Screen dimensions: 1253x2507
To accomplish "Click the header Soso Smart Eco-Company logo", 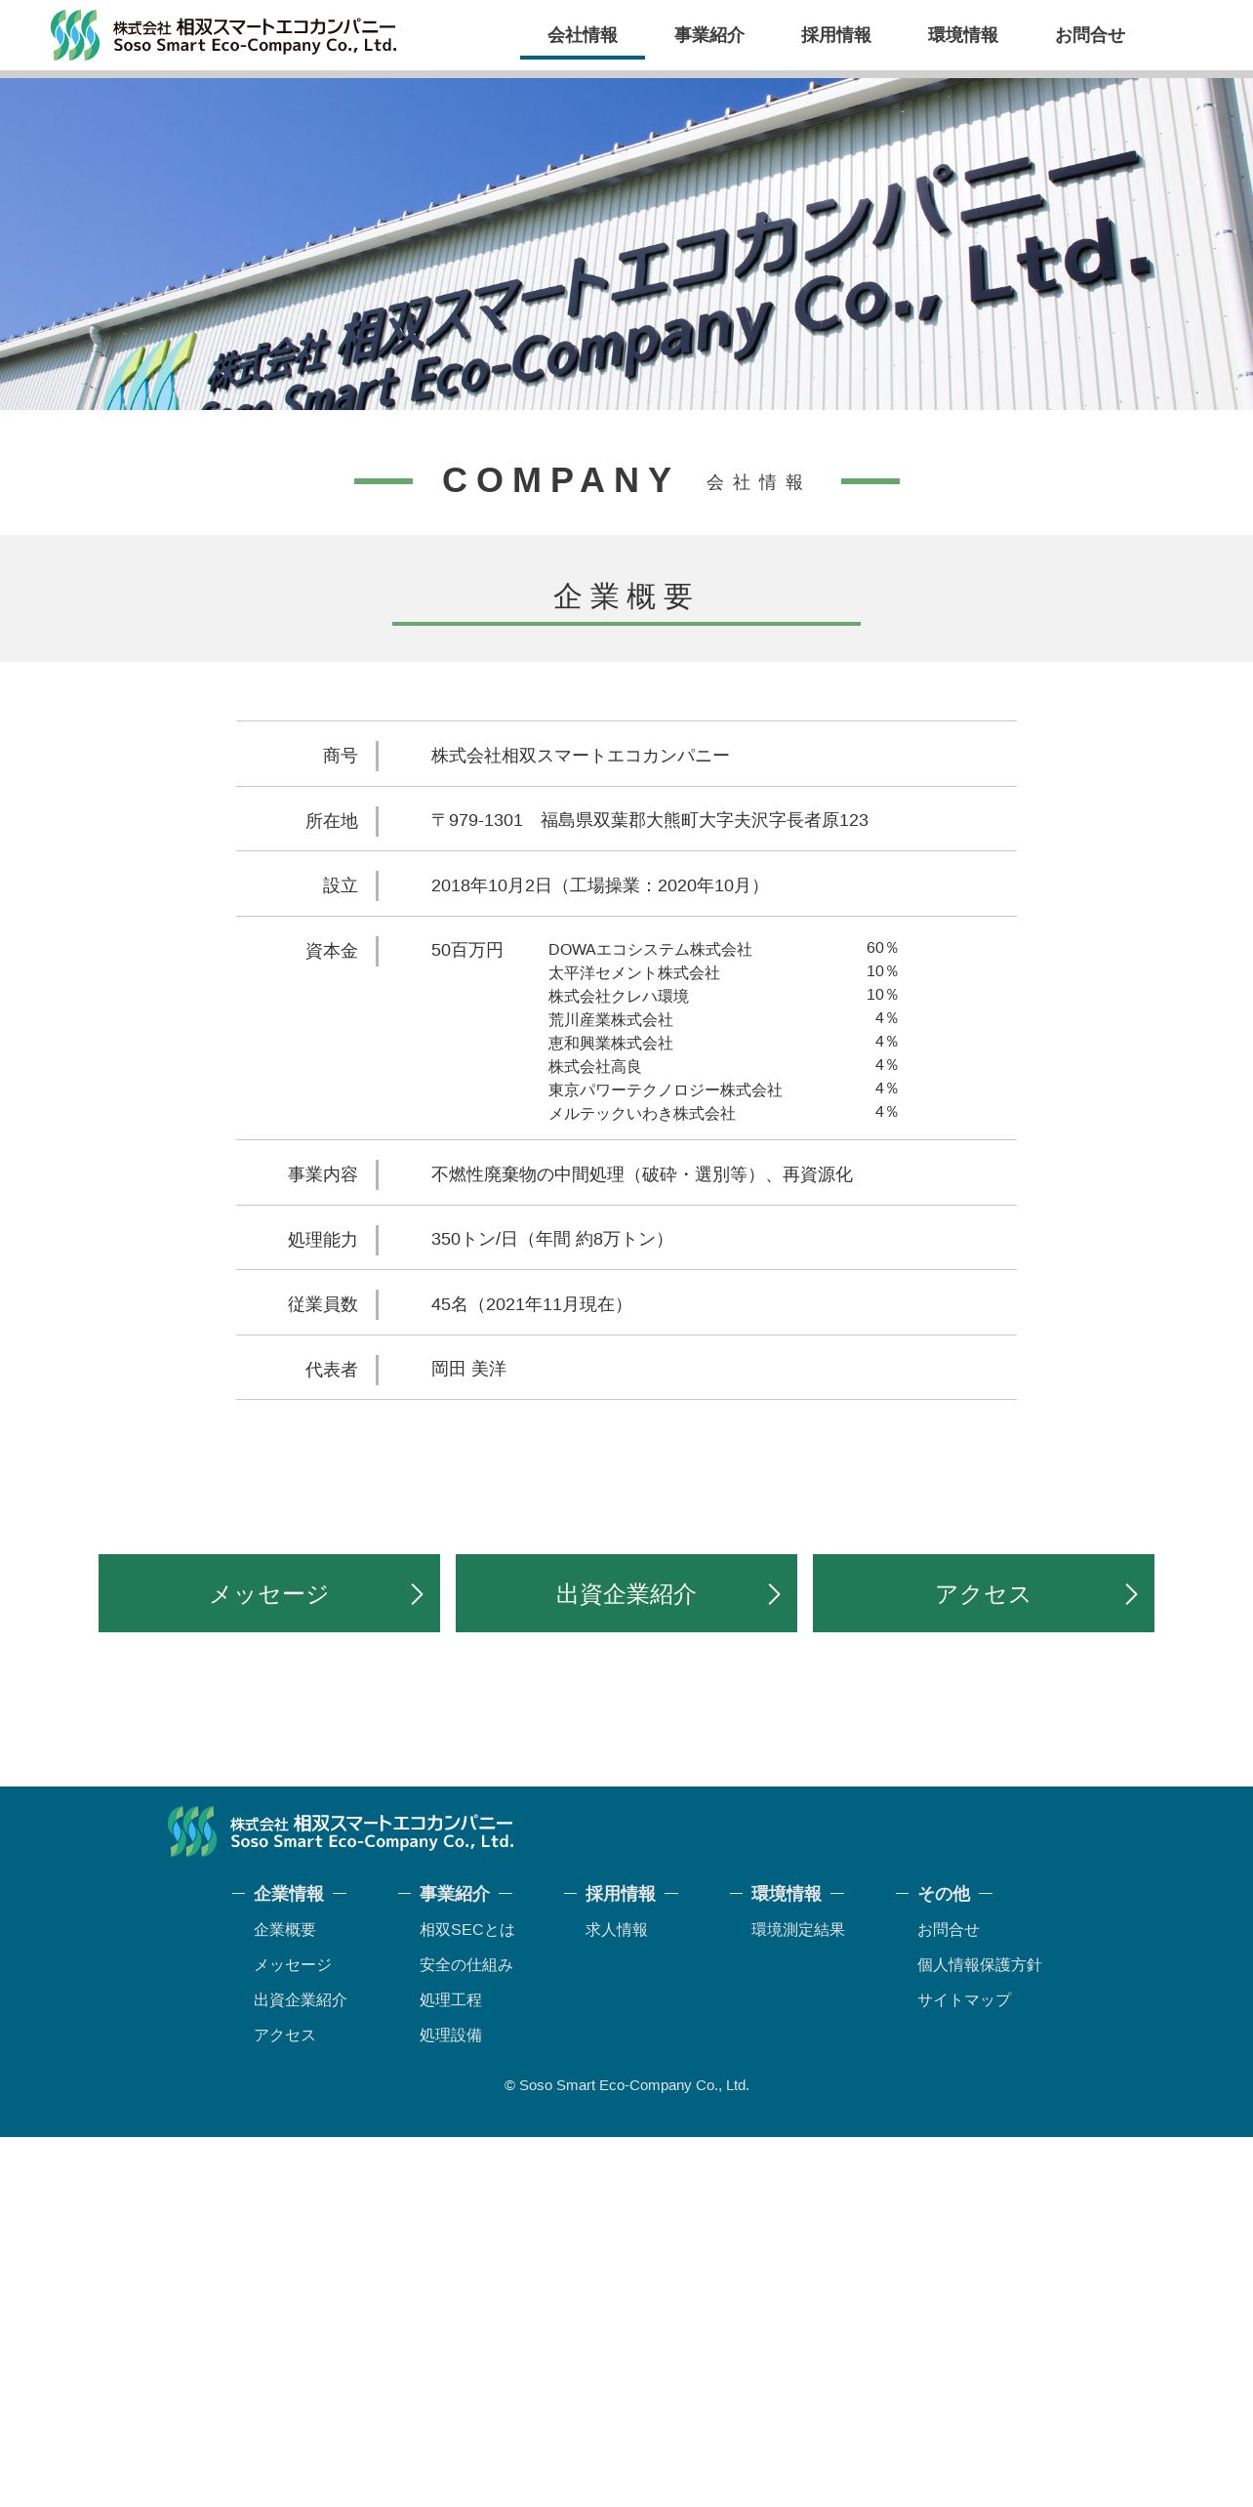I will point(224,35).
